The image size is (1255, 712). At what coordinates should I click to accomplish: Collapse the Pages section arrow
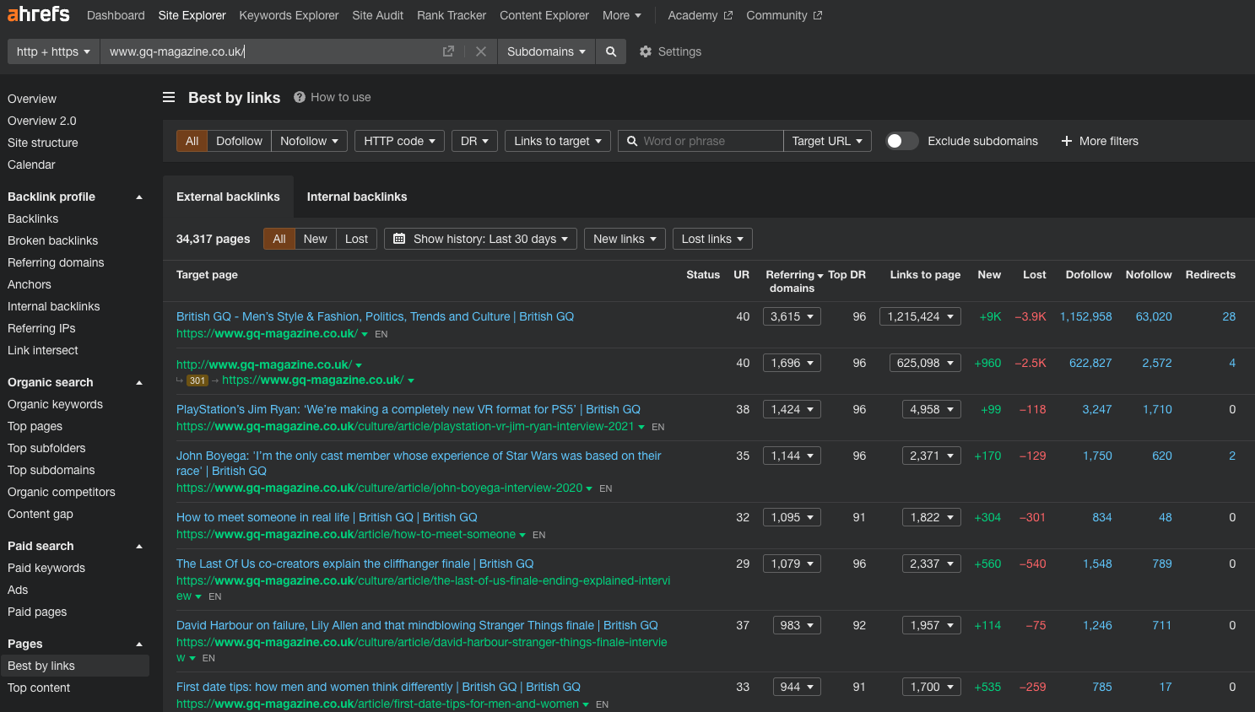(139, 644)
